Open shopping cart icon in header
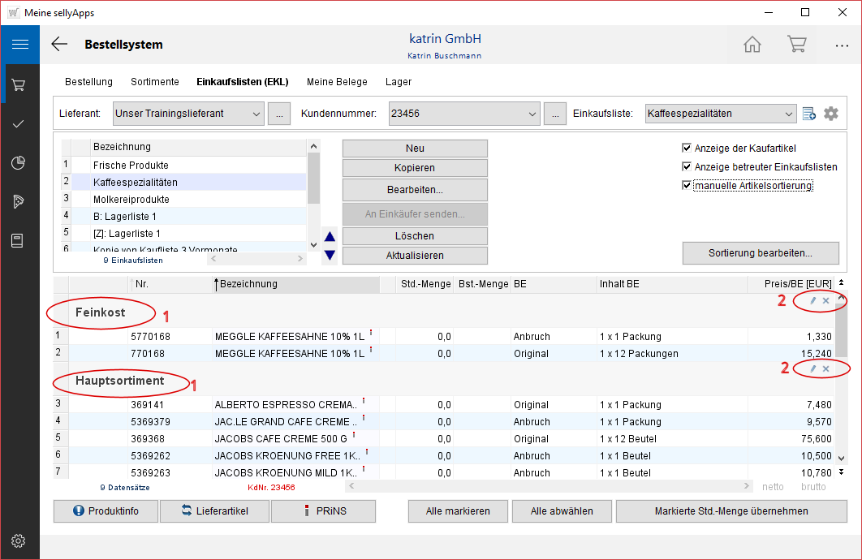The height and width of the screenshot is (560, 862). point(796,45)
